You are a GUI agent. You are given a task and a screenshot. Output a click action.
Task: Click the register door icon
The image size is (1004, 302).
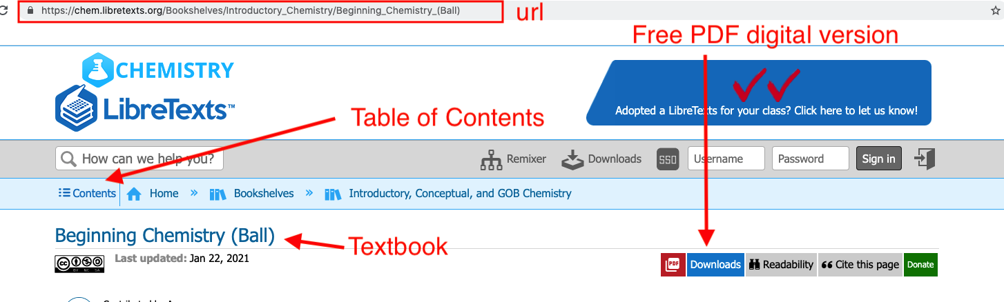tap(924, 158)
